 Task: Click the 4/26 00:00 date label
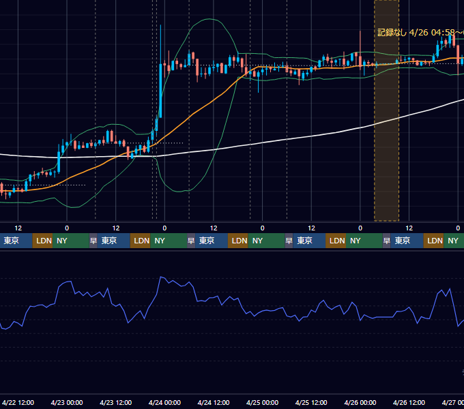point(360,402)
